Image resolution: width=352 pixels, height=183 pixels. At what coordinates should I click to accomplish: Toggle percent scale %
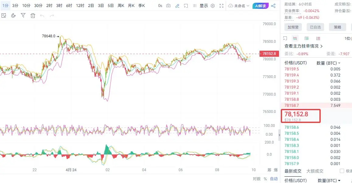point(265,179)
